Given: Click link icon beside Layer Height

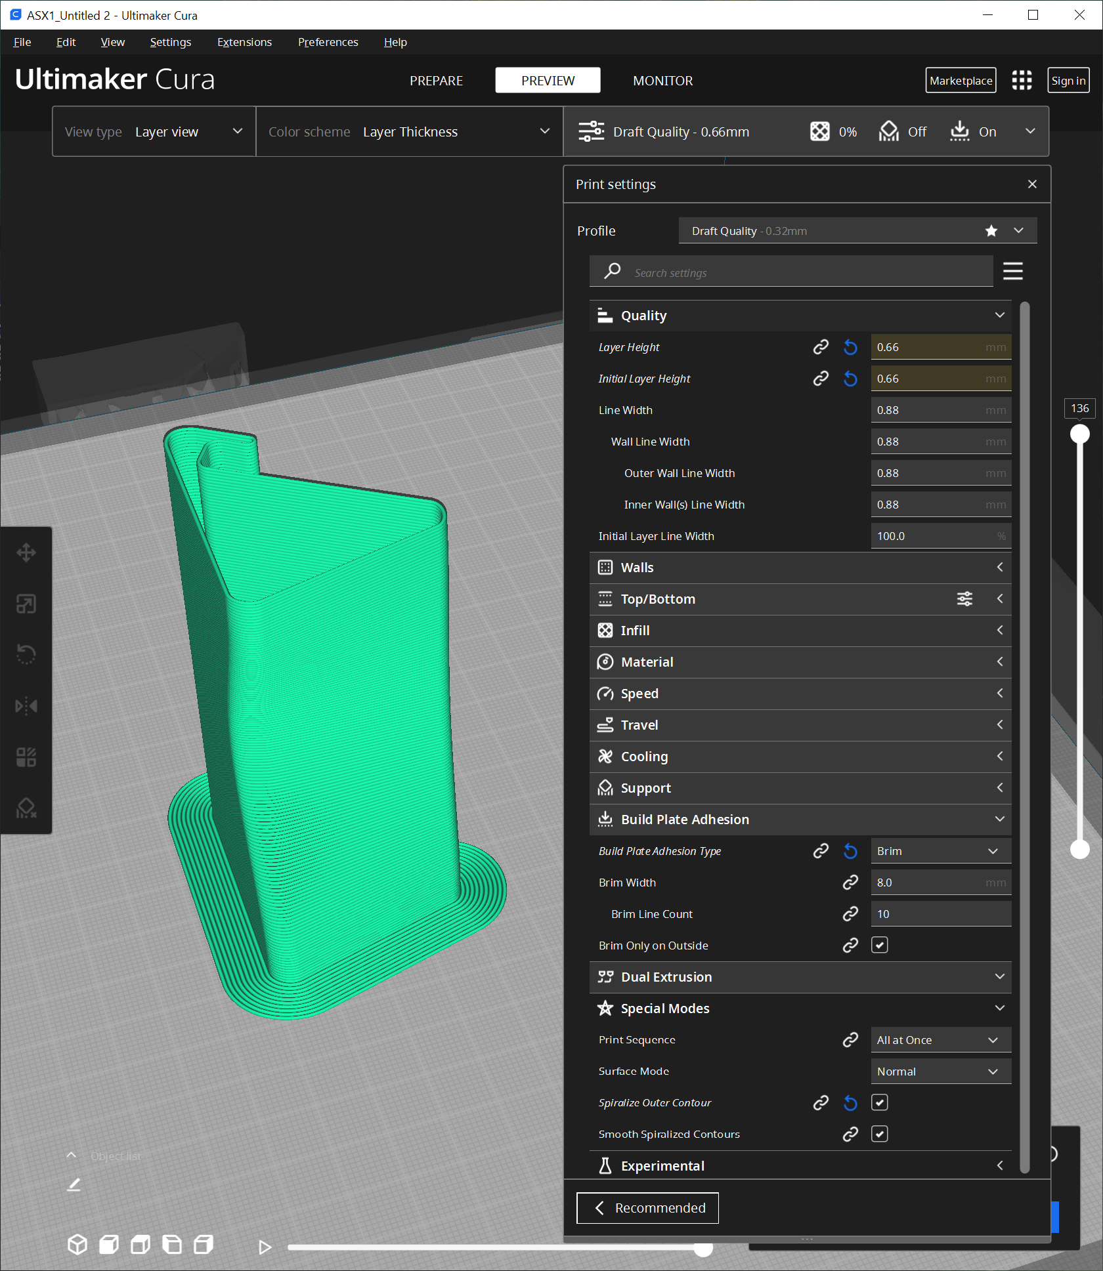Looking at the screenshot, I should [821, 347].
